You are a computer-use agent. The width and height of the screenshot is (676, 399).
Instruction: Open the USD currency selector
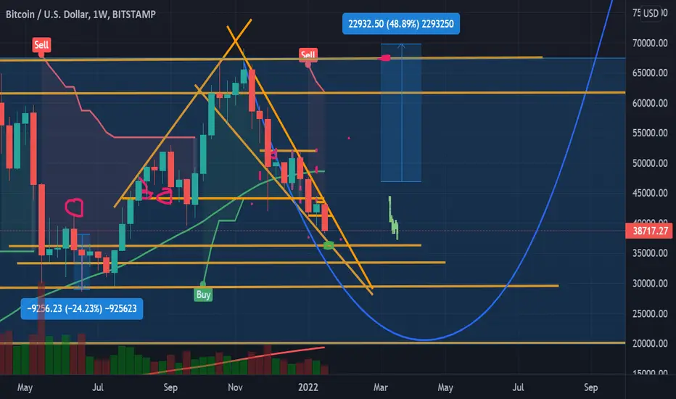click(651, 13)
